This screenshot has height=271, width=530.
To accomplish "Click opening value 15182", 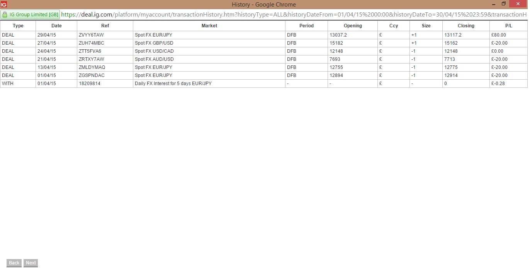I will click(x=336, y=43).
